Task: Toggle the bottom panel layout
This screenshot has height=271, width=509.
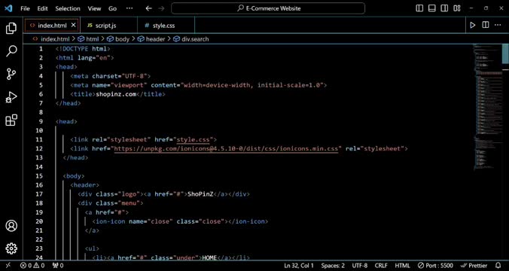Action: tap(431, 8)
